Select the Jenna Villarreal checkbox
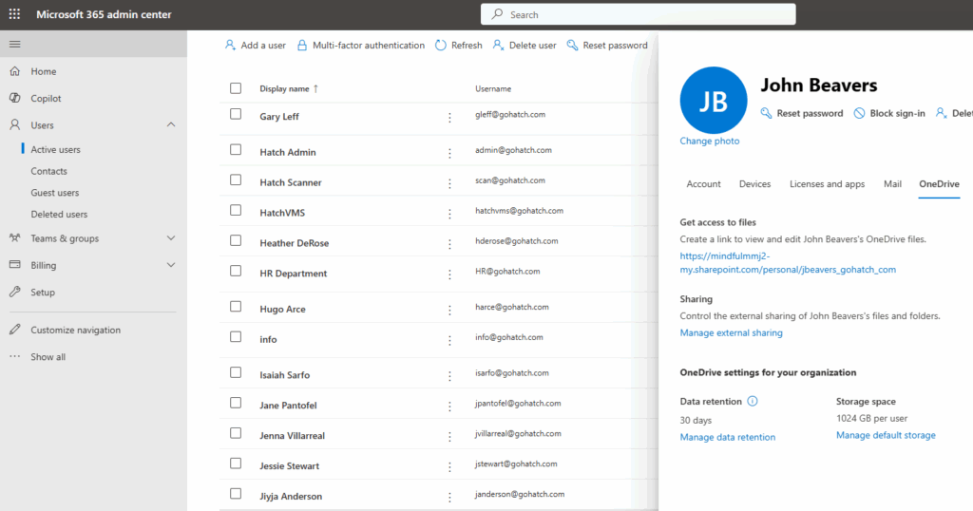This screenshot has width=973, height=511. (236, 433)
